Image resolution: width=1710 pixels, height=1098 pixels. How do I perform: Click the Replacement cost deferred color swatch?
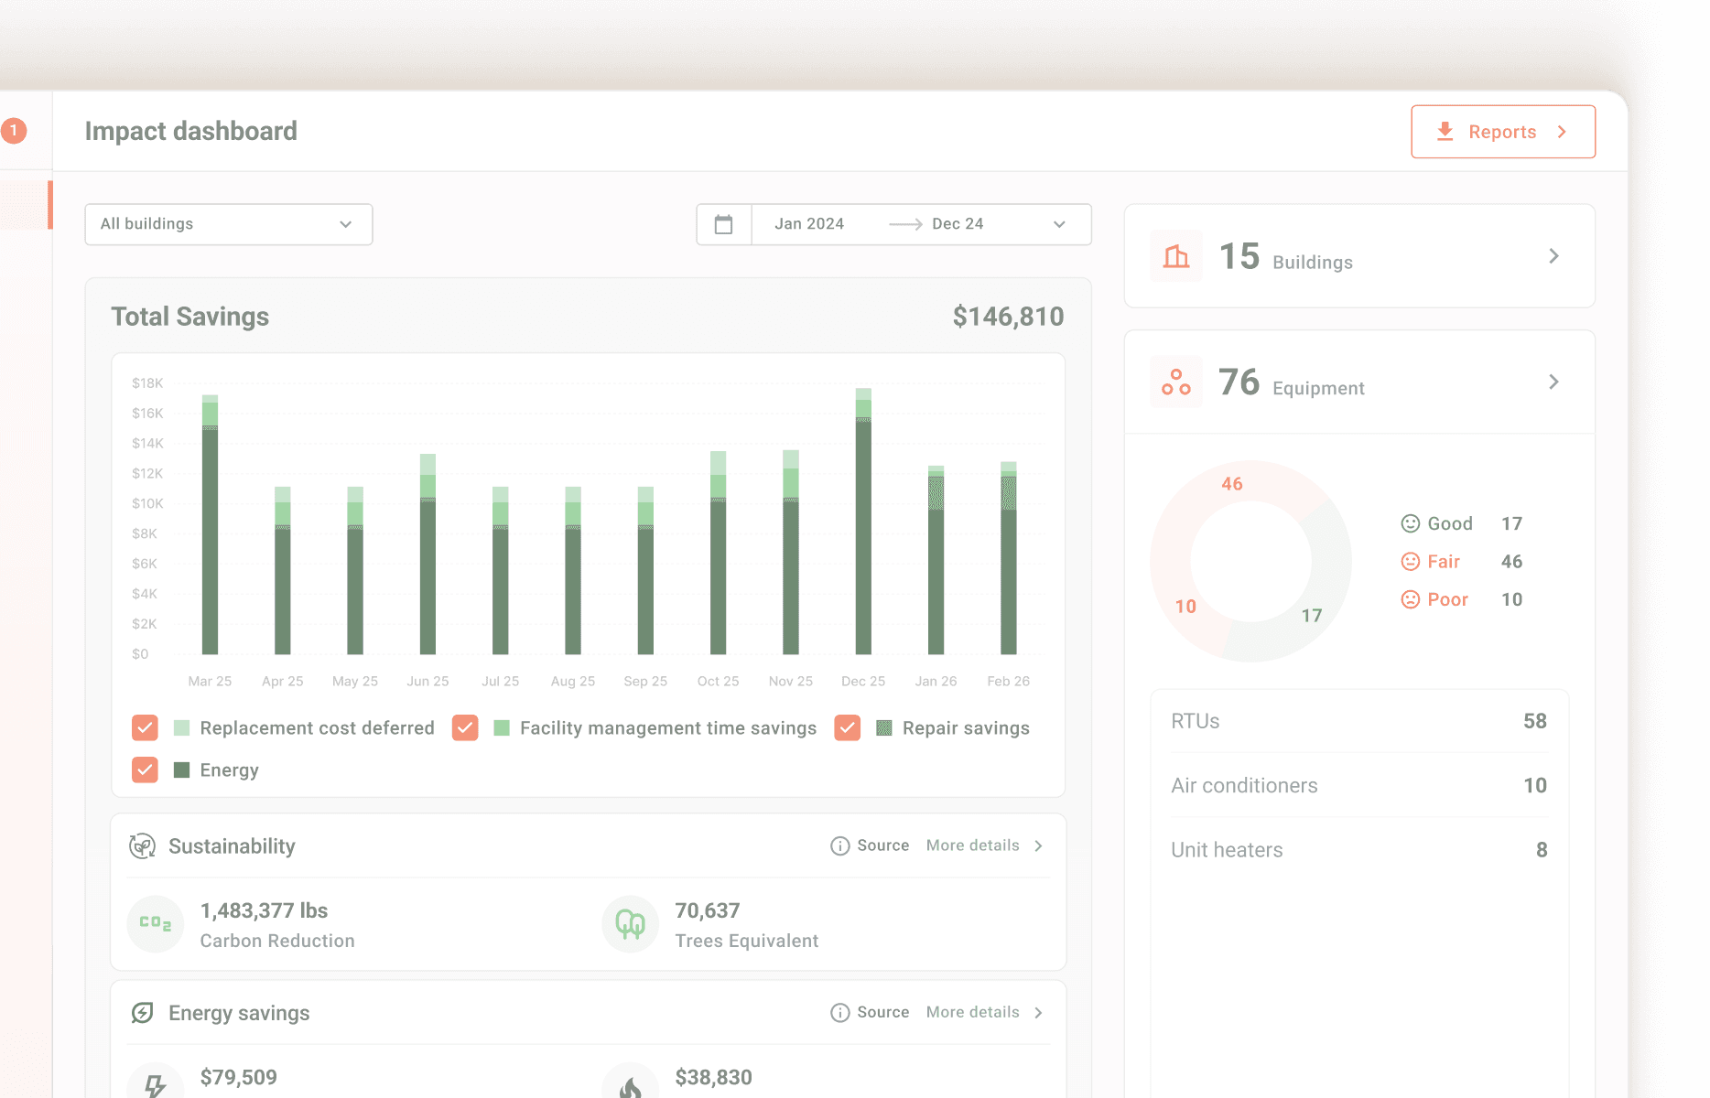(x=181, y=728)
